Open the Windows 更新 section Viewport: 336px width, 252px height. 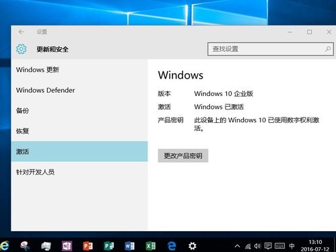click(79, 70)
